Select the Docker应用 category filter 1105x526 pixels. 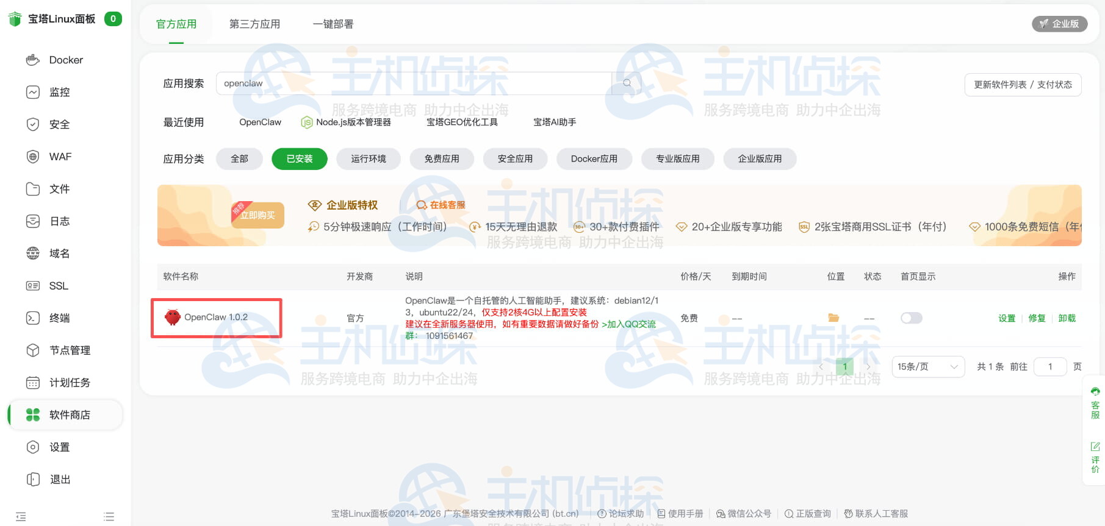coord(594,159)
